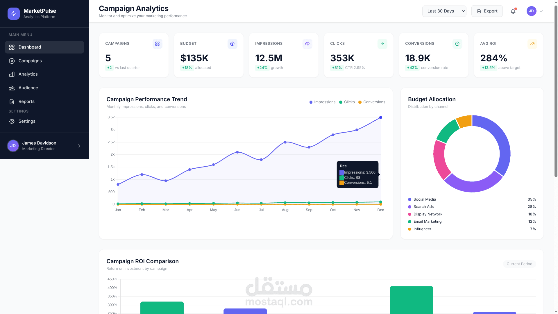
Task: Click the Email Marketing legend row
Action: click(472, 222)
